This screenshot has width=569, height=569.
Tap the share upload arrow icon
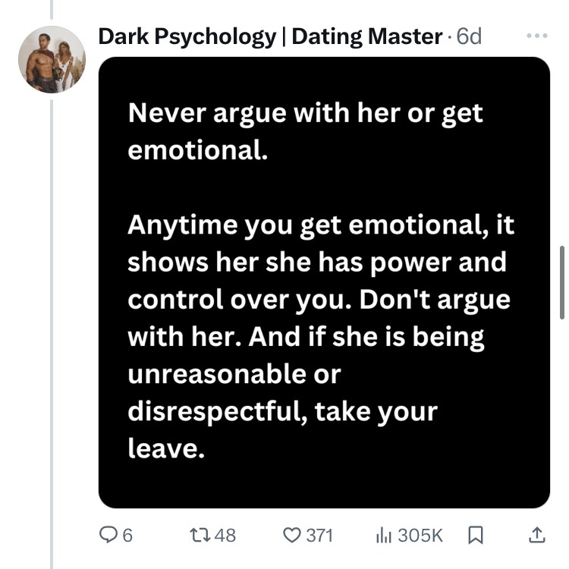point(536,536)
